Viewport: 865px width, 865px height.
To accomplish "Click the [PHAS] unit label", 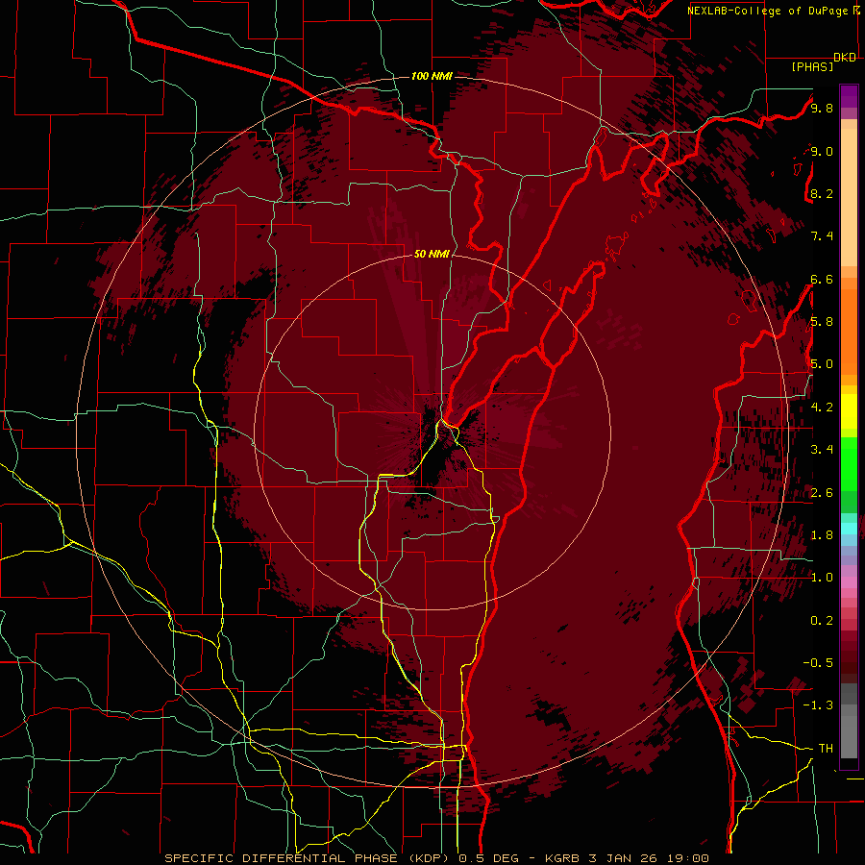I will [x=812, y=67].
